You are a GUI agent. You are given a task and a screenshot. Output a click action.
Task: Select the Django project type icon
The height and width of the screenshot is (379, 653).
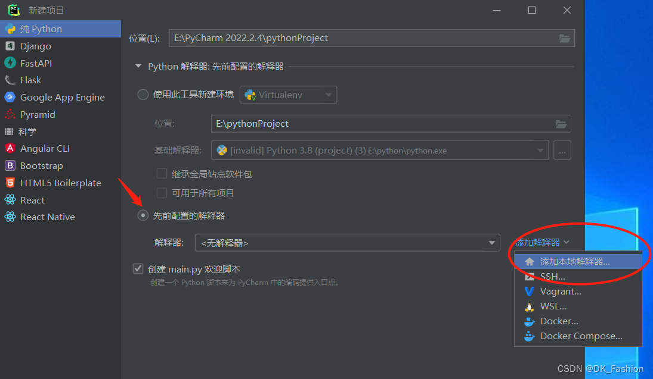click(10, 46)
